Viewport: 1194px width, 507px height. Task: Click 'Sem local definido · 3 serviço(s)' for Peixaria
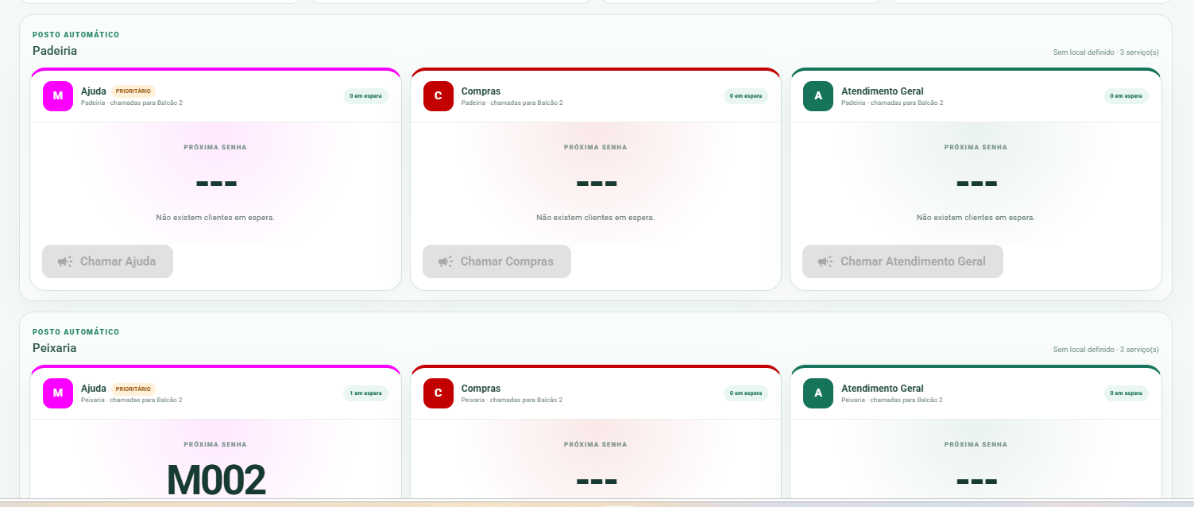pyautogui.click(x=1106, y=350)
